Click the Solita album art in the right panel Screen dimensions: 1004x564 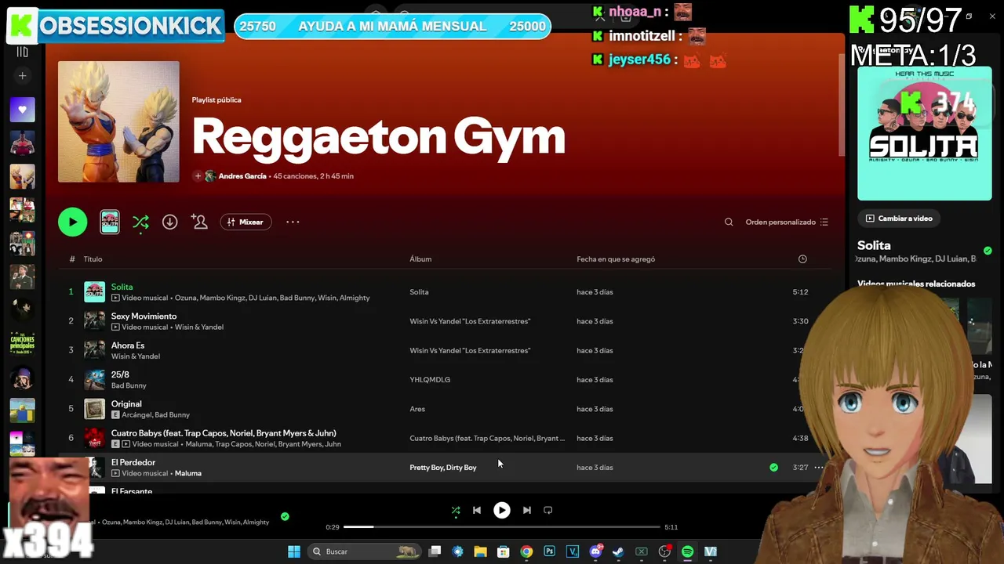[x=925, y=133]
